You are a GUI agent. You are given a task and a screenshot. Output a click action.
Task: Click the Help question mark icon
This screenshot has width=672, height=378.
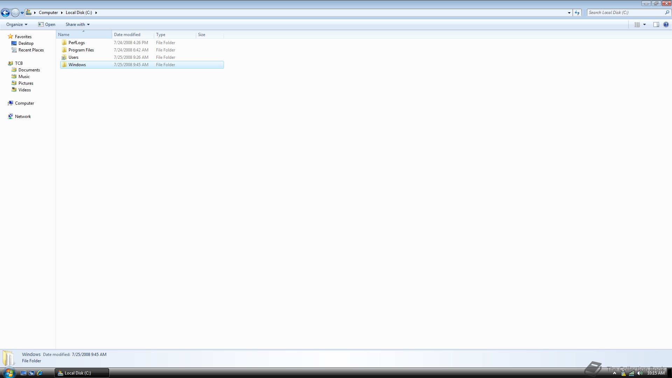point(666,24)
